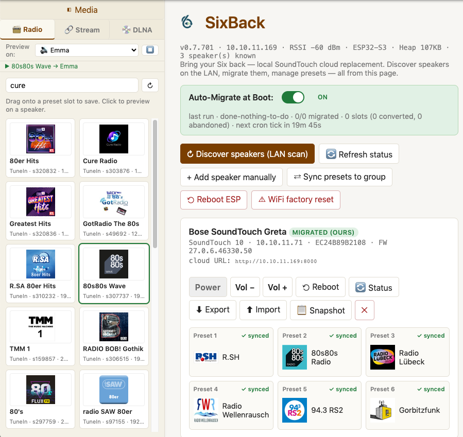Image resolution: width=463 pixels, height=437 pixels.
Task: Click the 80er Hits station name
Action: (x=24, y=161)
